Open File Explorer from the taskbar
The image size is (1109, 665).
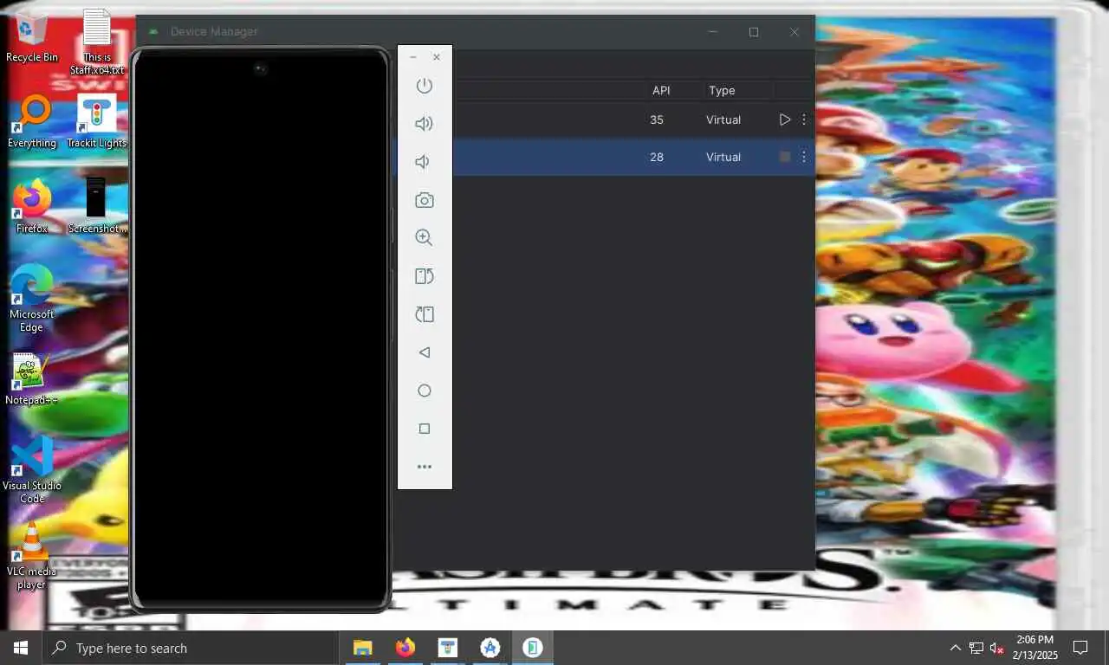pos(362,648)
